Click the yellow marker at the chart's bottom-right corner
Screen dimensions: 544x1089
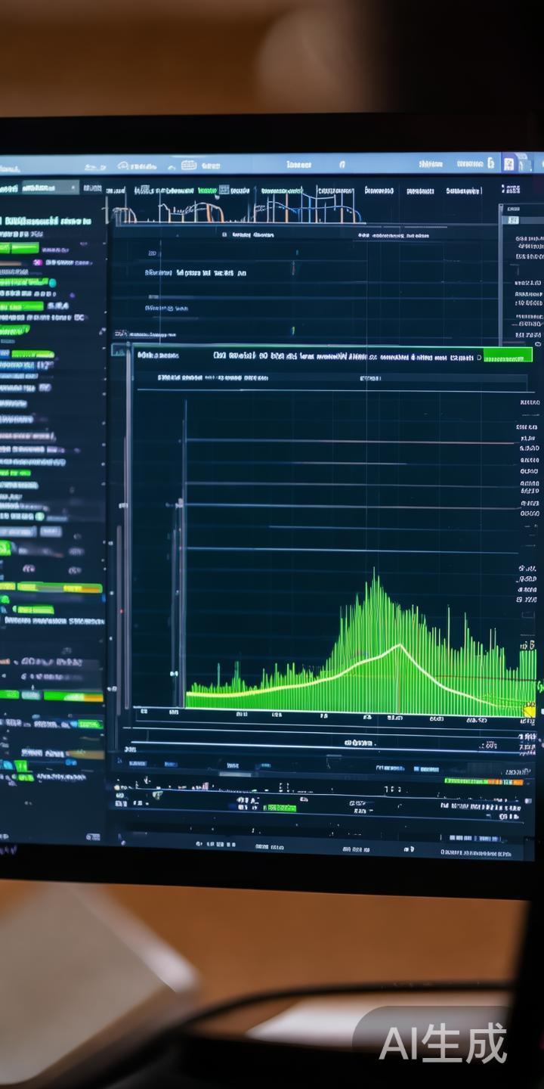529,711
